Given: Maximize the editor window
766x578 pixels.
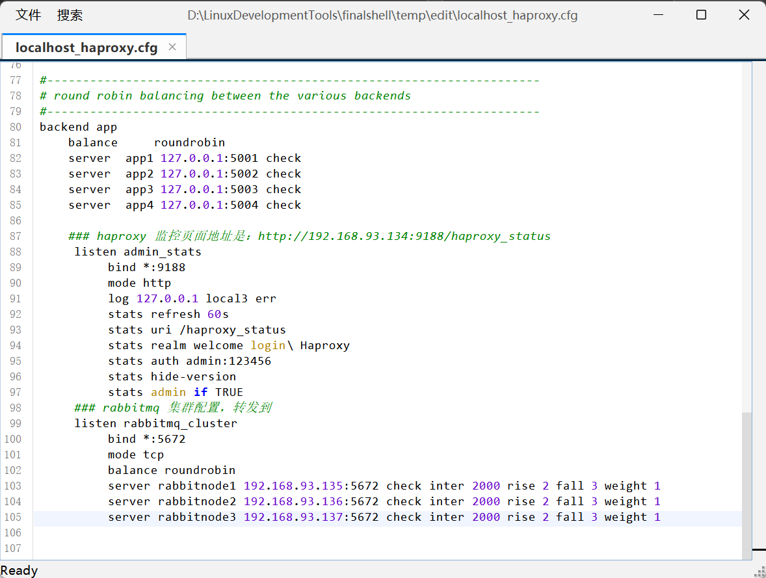Looking at the screenshot, I should (701, 15).
